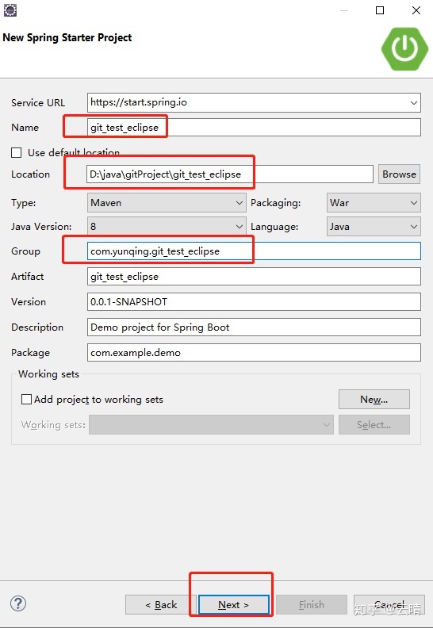Open the Packaging dropdown showing War
The height and width of the screenshot is (628, 433).
click(374, 203)
